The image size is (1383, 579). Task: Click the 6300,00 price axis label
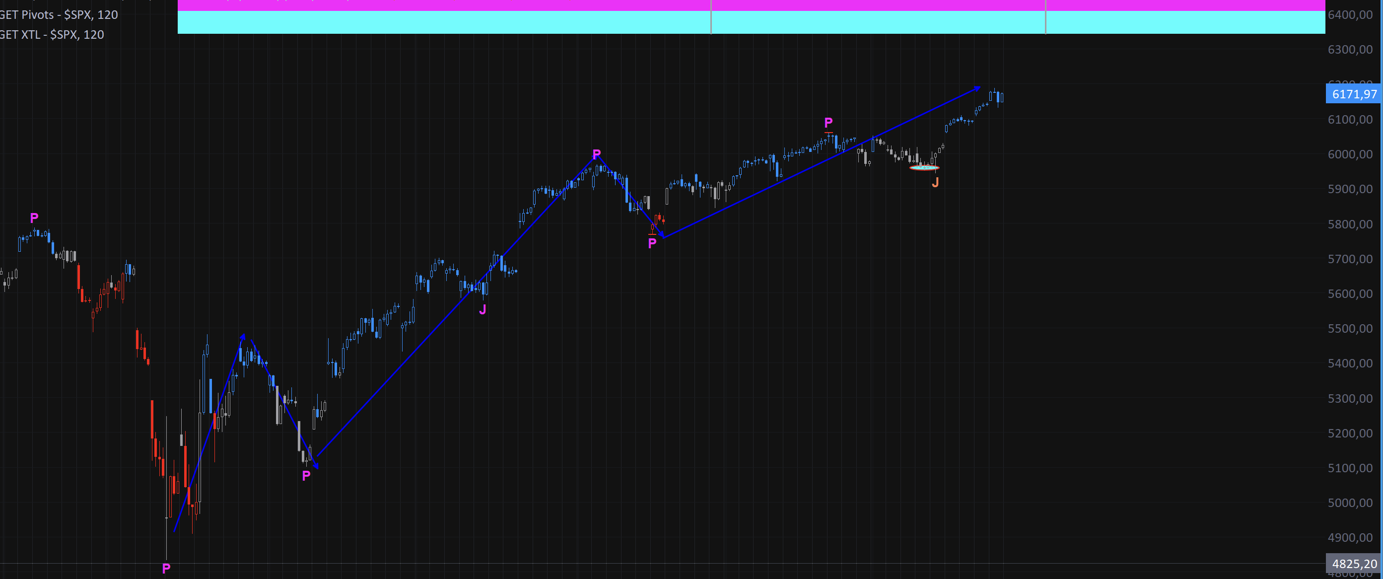(1350, 50)
